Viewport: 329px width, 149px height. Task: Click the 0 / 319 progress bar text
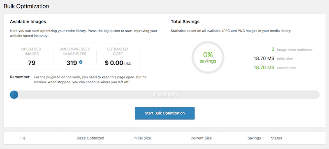[x=165, y=95]
